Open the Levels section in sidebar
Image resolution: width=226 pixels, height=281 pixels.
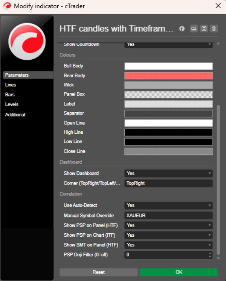12,104
